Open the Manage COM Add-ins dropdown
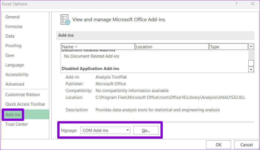The image size is (260, 150). tap(105, 130)
